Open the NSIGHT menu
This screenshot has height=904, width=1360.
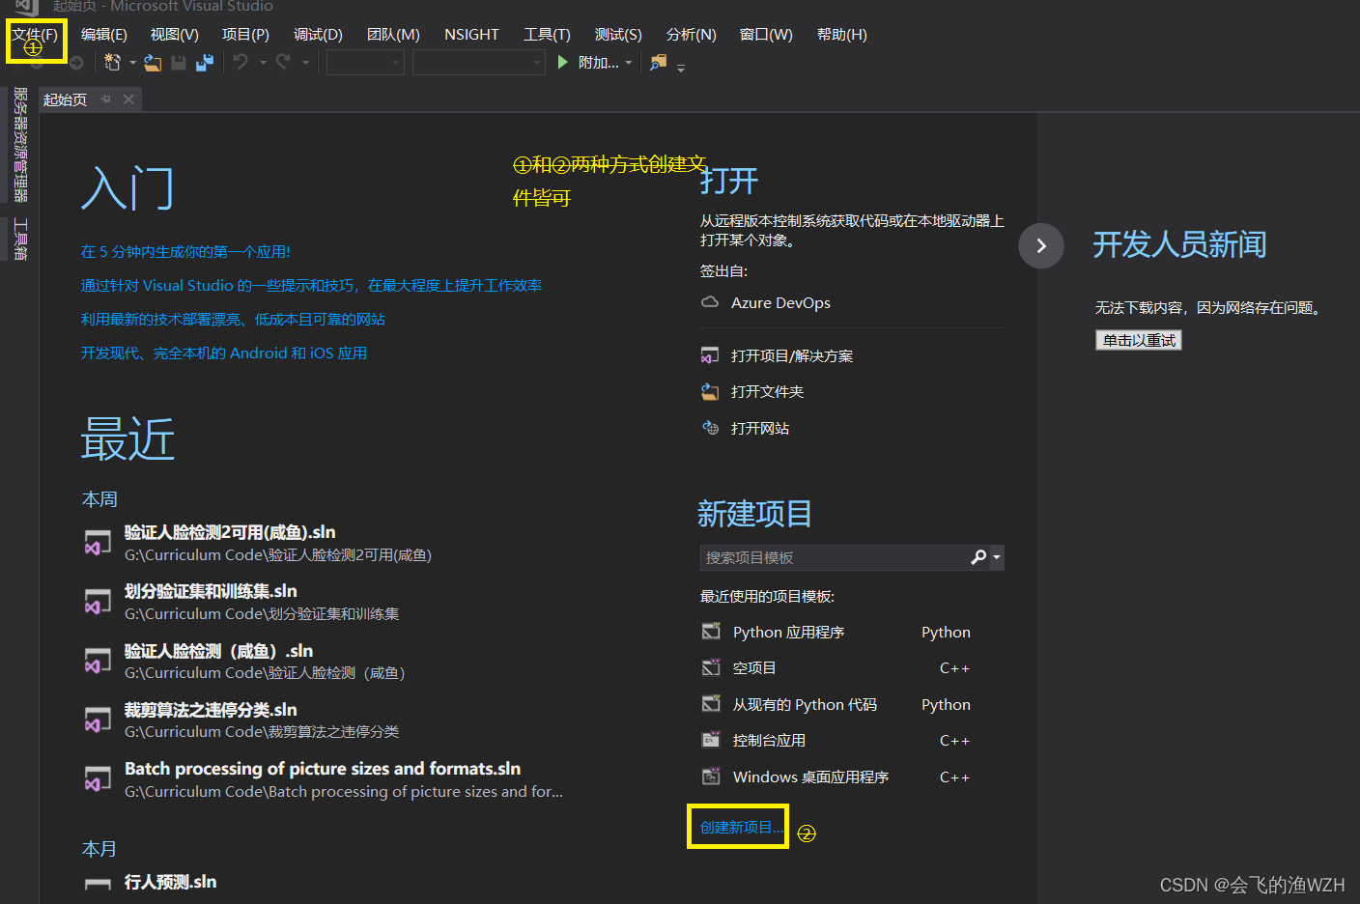(471, 35)
